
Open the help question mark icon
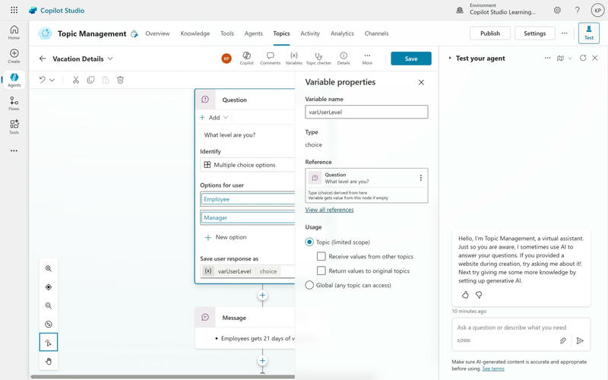click(x=578, y=10)
